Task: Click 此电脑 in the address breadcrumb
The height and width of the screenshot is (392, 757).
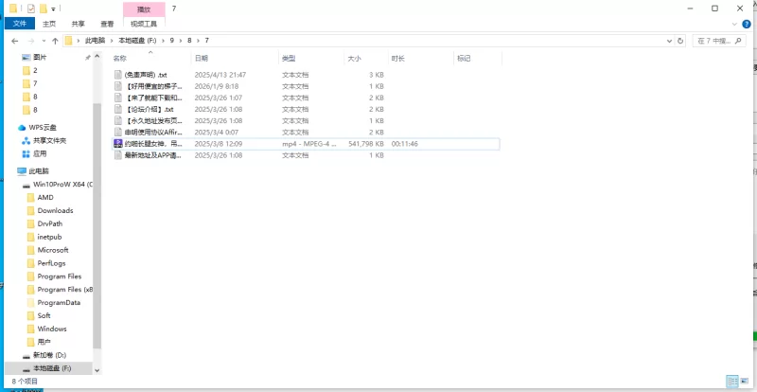Action: click(x=96, y=41)
